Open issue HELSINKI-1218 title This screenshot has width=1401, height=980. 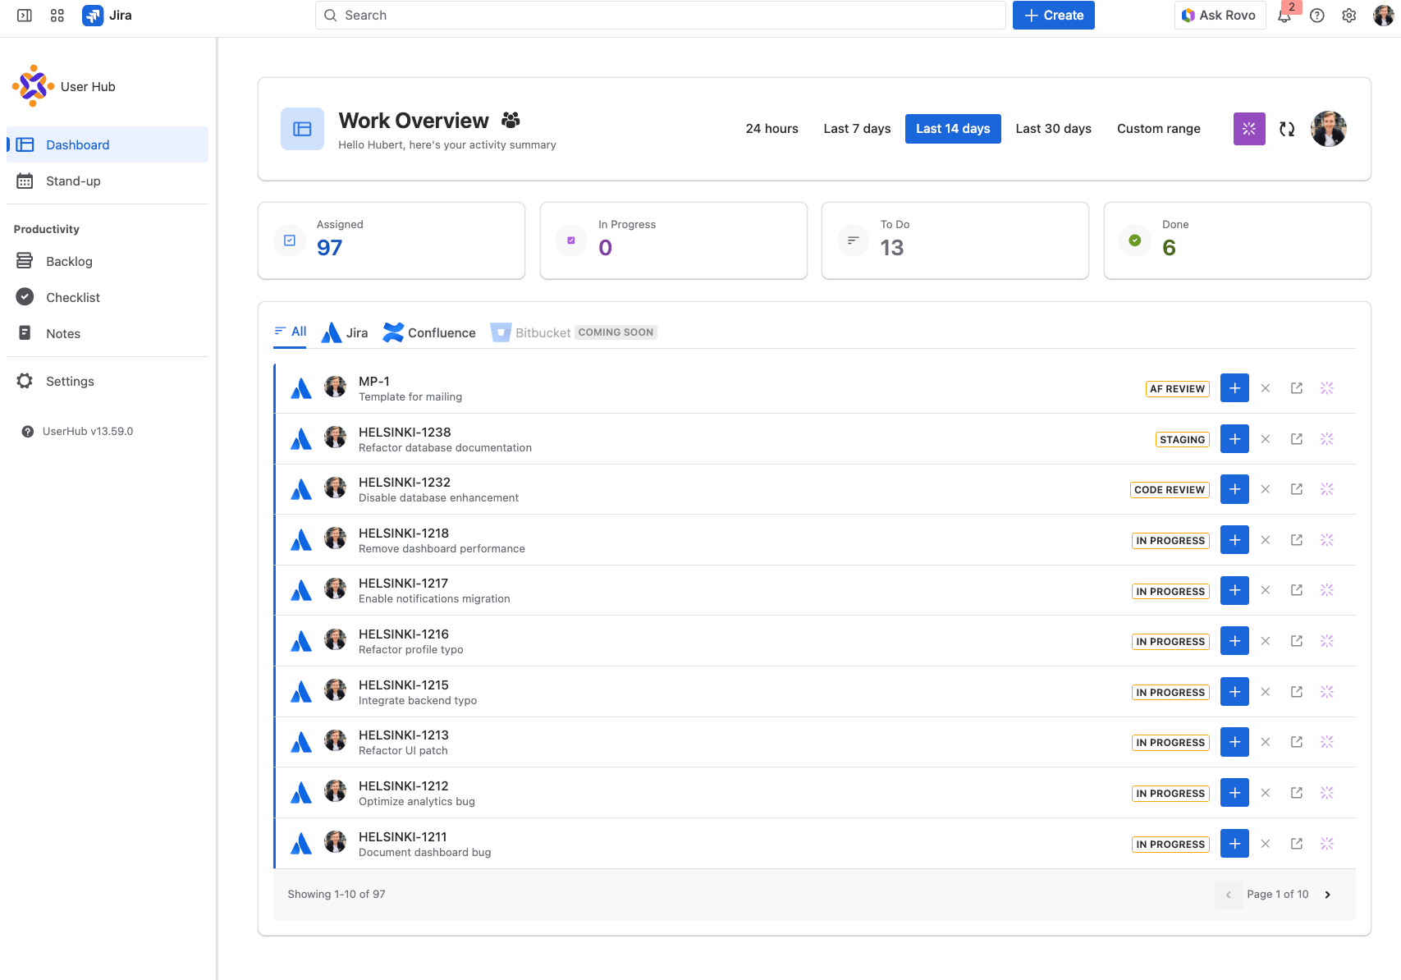(x=404, y=534)
